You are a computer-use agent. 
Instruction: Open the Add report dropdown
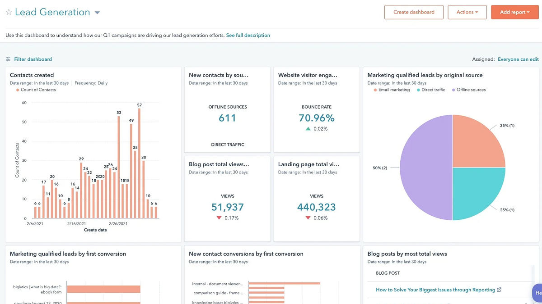pyautogui.click(x=514, y=12)
